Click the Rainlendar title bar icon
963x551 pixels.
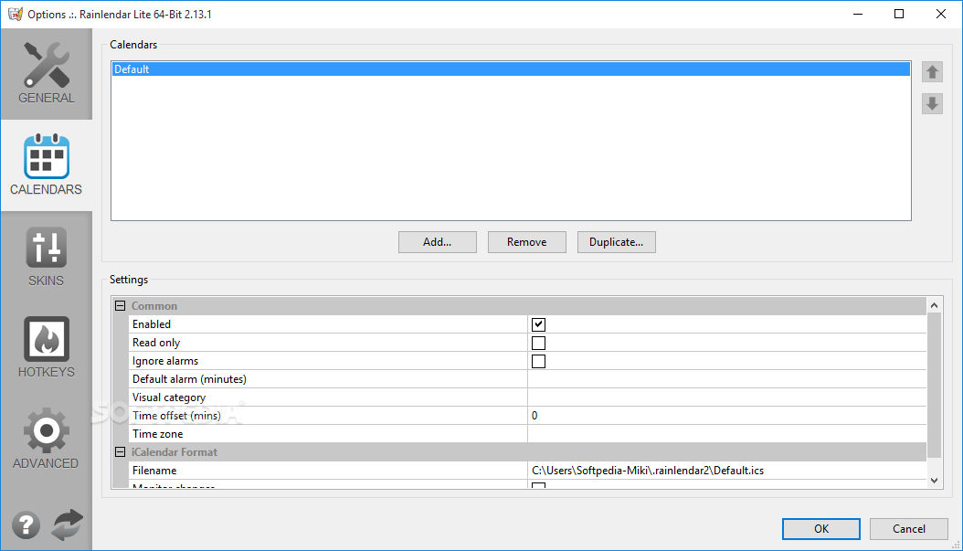15,14
